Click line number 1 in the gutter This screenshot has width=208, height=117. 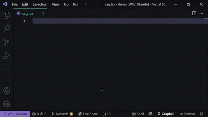24,21
